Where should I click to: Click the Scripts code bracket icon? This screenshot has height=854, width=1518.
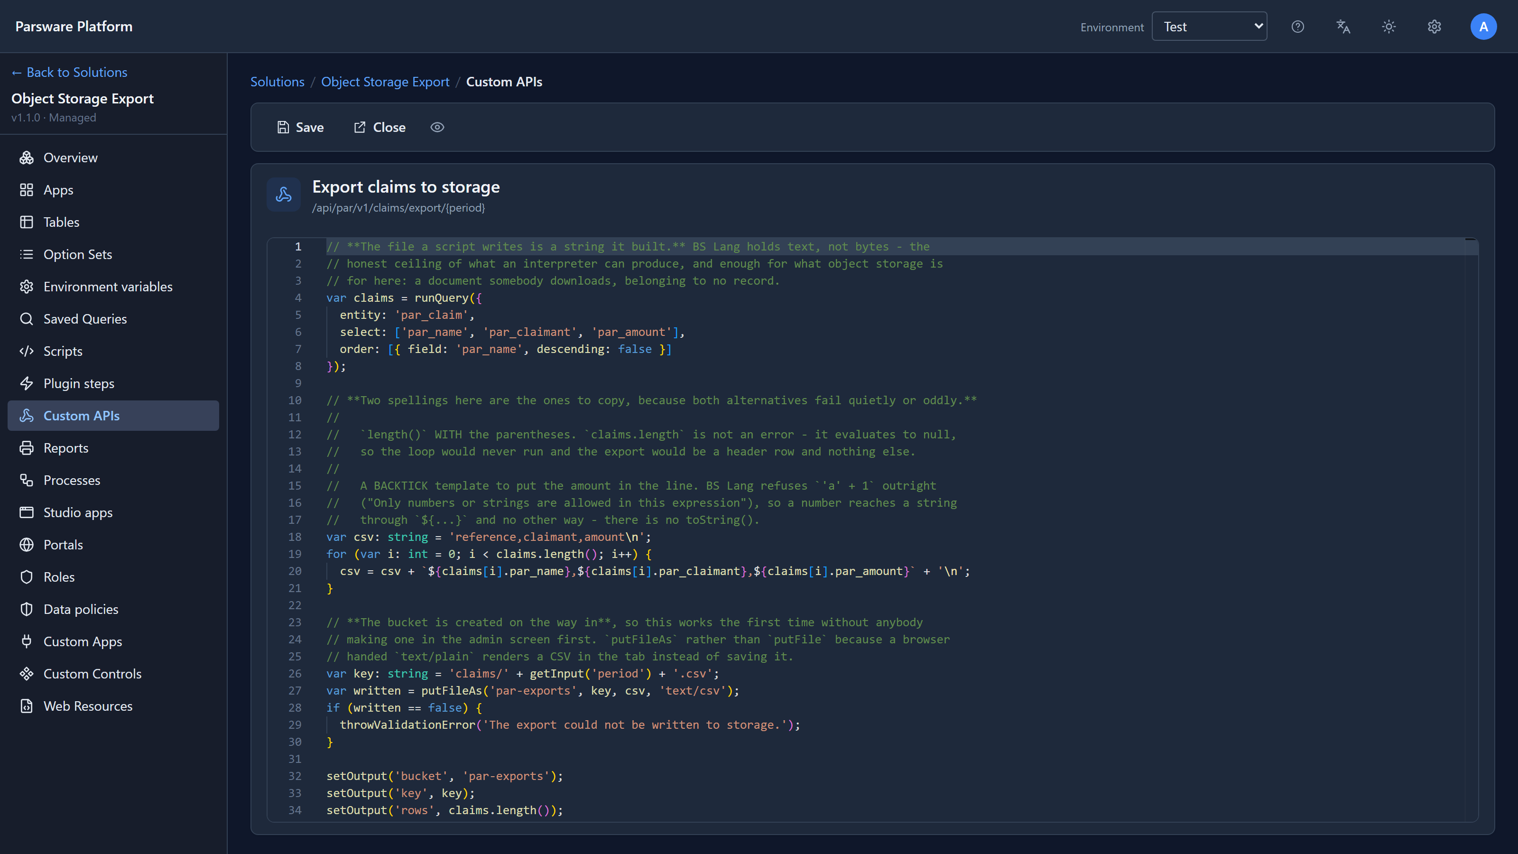point(27,351)
